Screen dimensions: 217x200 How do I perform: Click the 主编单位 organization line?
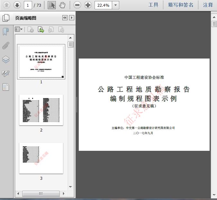tap(143, 128)
